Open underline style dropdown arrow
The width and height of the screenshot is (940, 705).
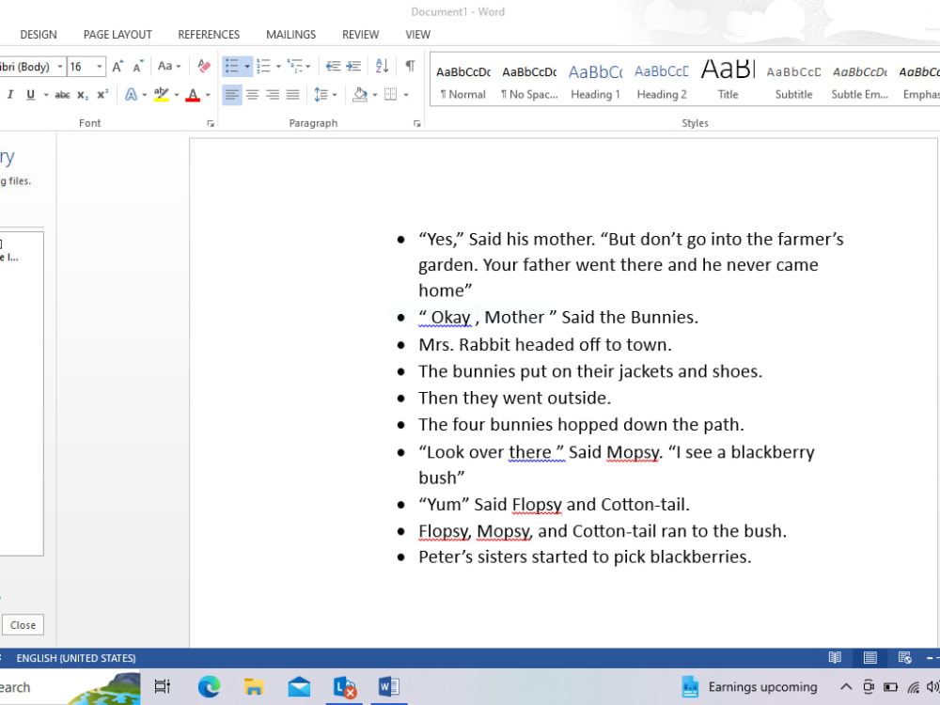[x=46, y=95]
